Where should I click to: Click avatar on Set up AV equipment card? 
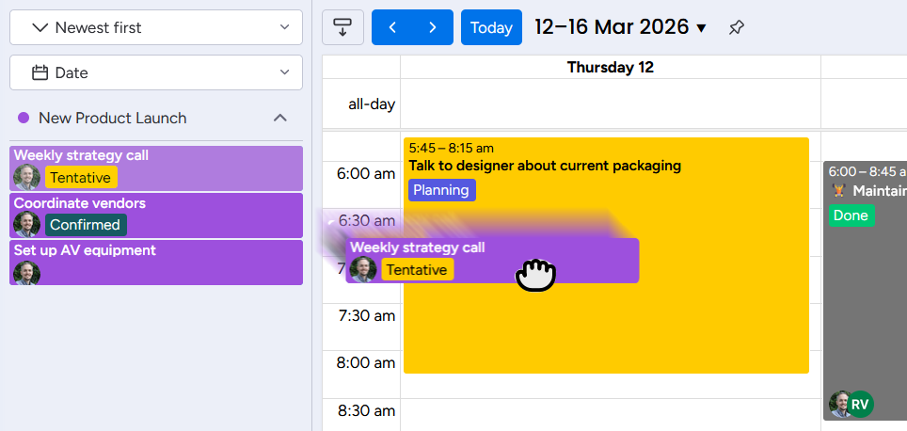26,272
